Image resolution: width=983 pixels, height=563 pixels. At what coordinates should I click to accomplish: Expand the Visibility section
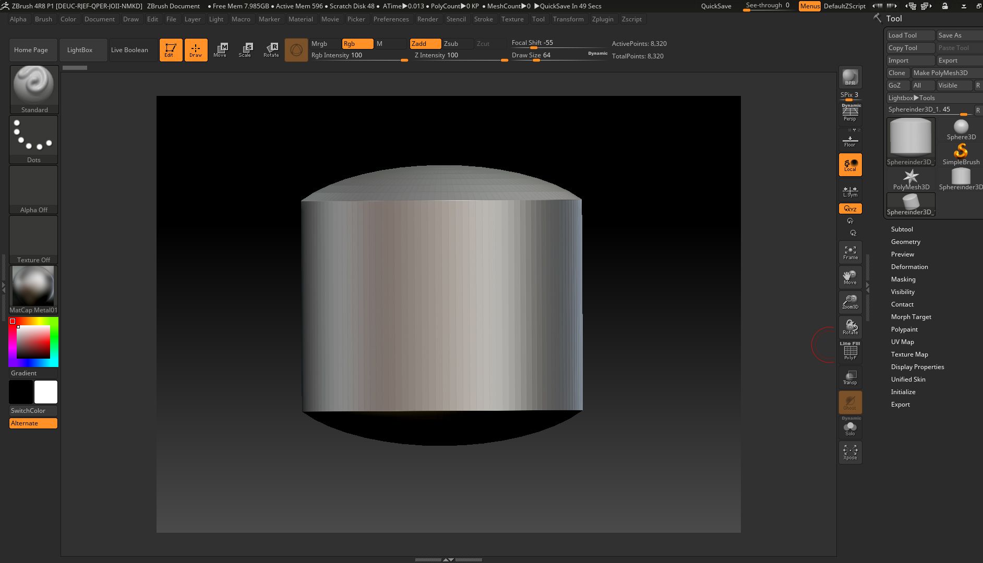pos(902,292)
